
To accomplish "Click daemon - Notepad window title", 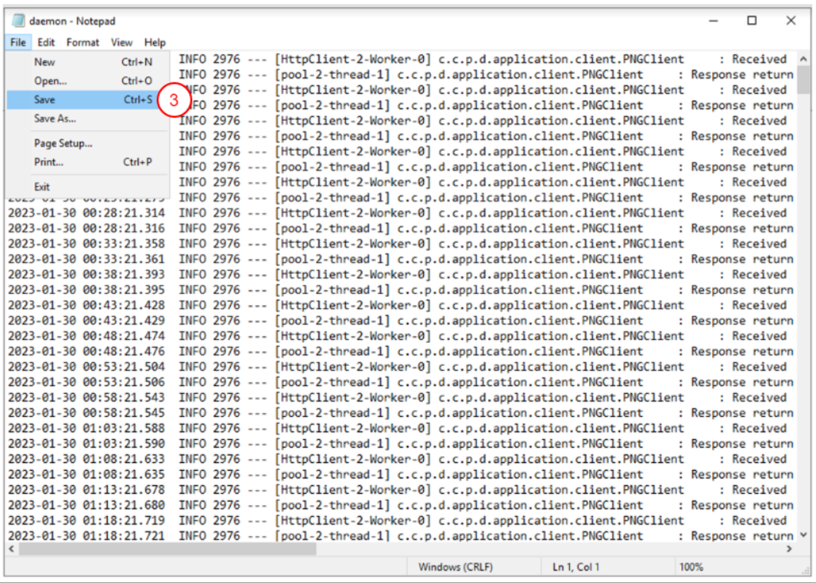I will pyautogui.click(x=72, y=21).
